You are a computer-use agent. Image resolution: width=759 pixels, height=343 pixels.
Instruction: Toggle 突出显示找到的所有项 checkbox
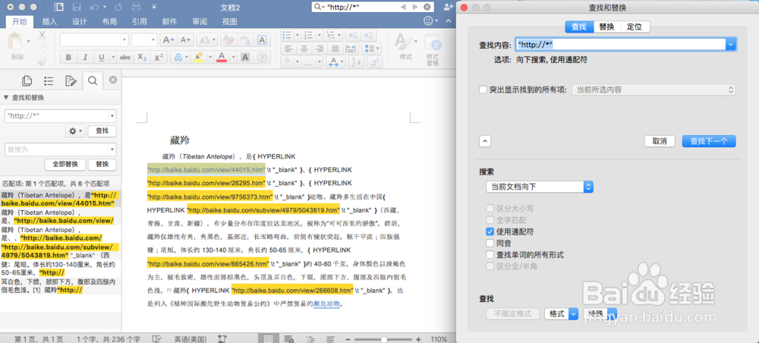tap(483, 90)
